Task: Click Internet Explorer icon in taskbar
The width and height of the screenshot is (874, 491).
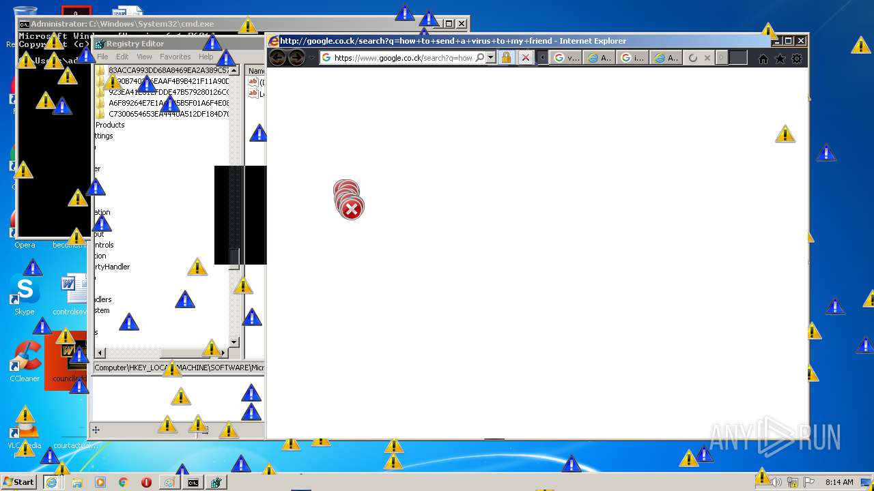Action: [x=51, y=482]
